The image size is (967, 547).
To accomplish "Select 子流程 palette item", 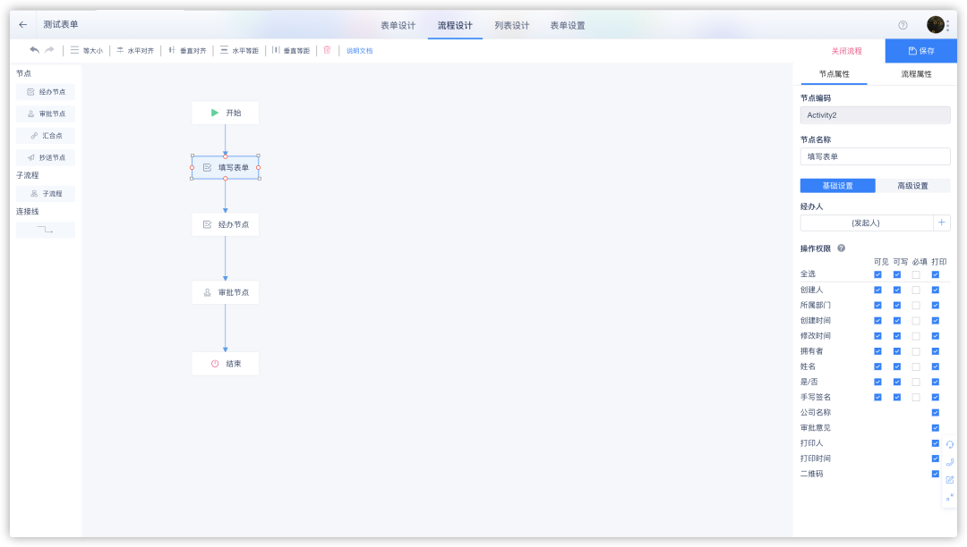I will point(46,194).
